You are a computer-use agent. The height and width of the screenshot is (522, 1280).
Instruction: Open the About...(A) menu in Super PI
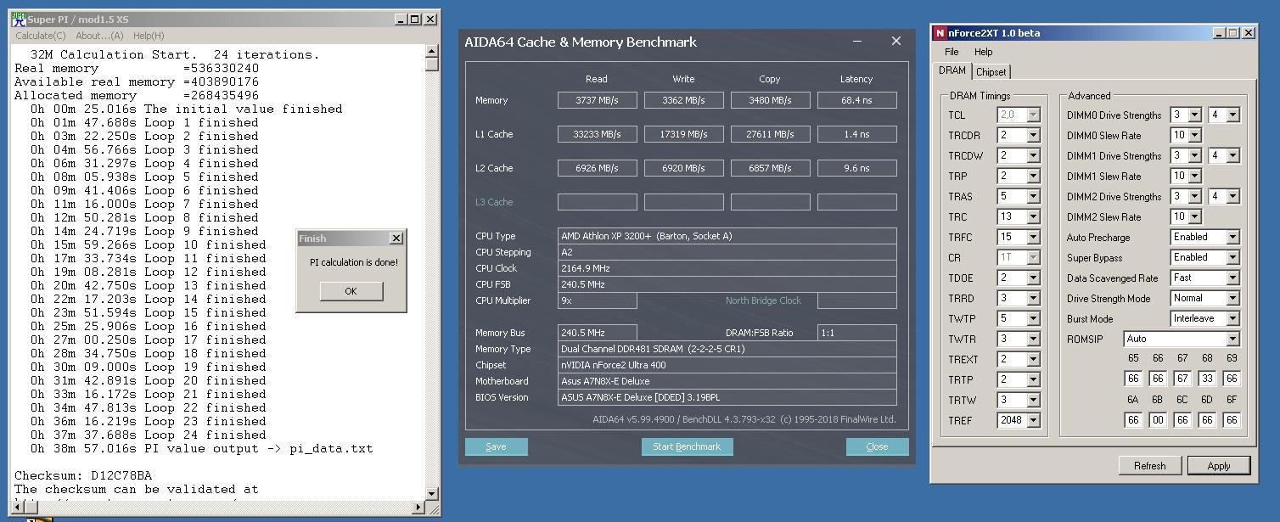99,36
